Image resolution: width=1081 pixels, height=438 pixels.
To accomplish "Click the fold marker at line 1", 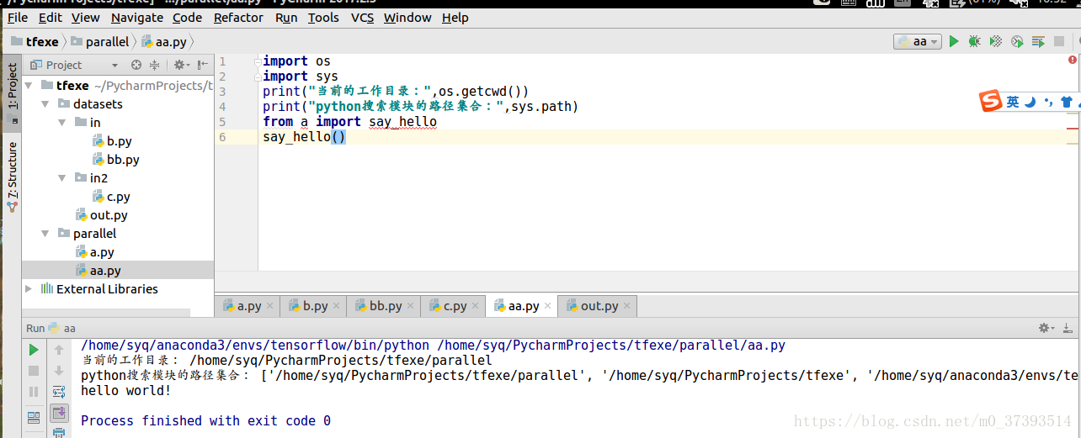I will pyautogui.click(x=258, y=61).
